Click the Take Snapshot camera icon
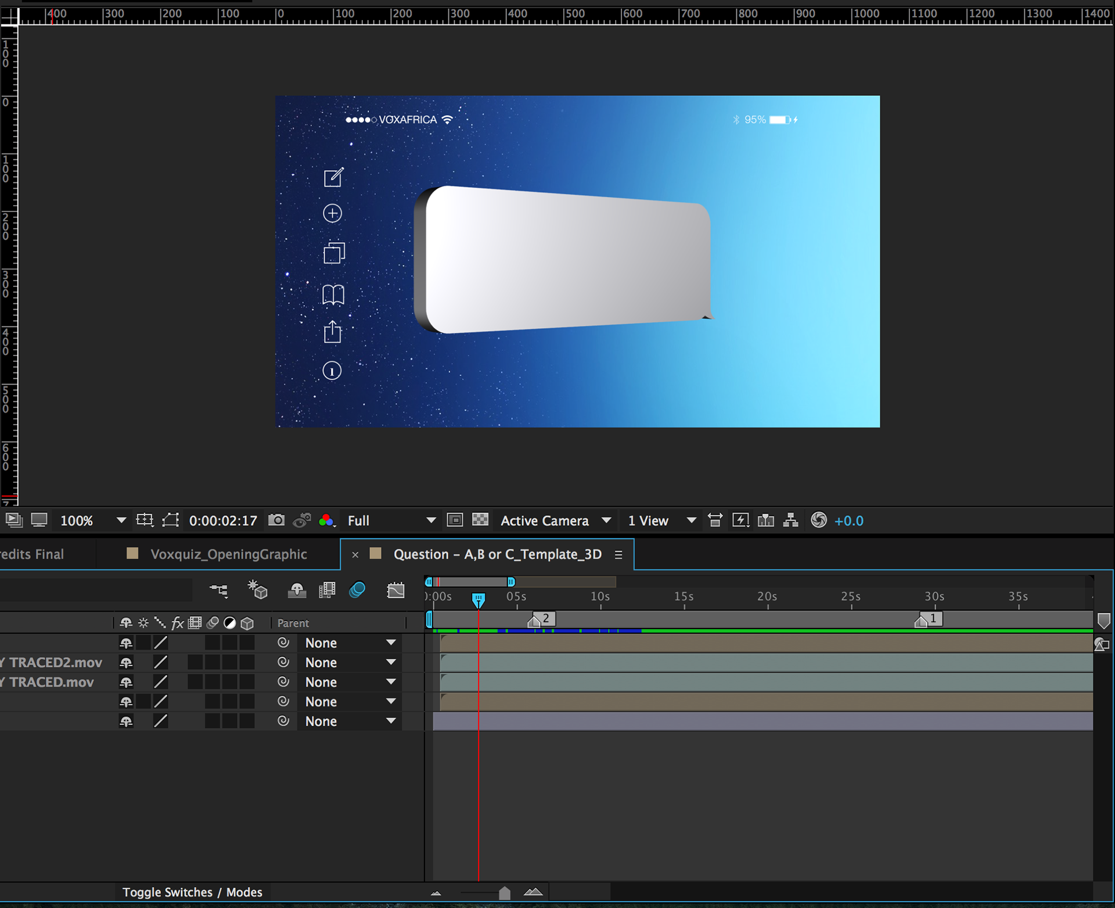 click(276, 520)
